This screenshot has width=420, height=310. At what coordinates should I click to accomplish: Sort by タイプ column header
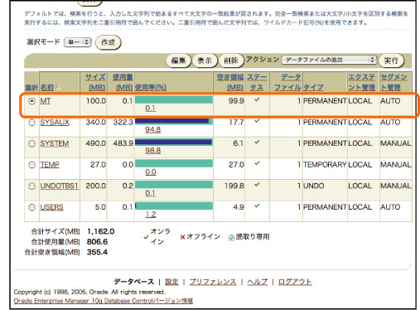click(313, 88)
